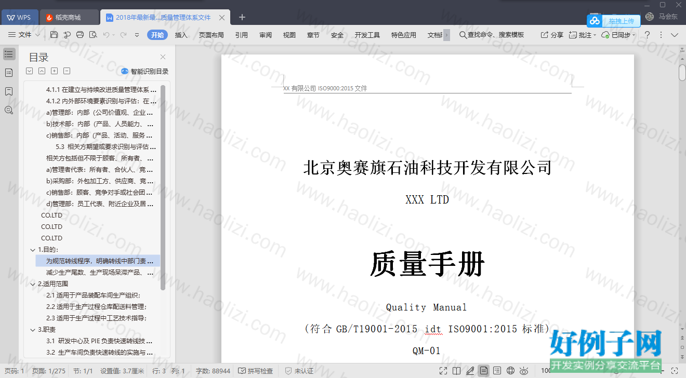Collapse the 1.目的 outline node

[x=33, y=250]
